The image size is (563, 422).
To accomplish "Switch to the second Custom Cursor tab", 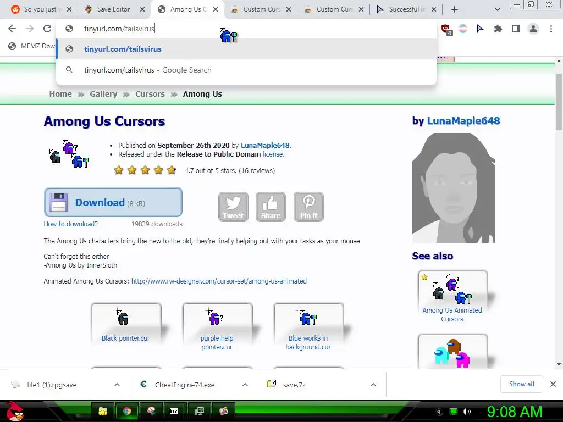I will pos(335,9).
